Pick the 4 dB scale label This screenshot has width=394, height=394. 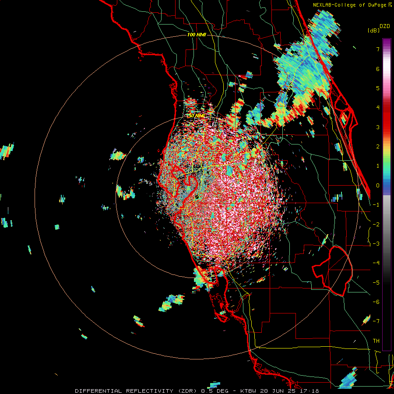pyautogui.click(x=378, y=108)
